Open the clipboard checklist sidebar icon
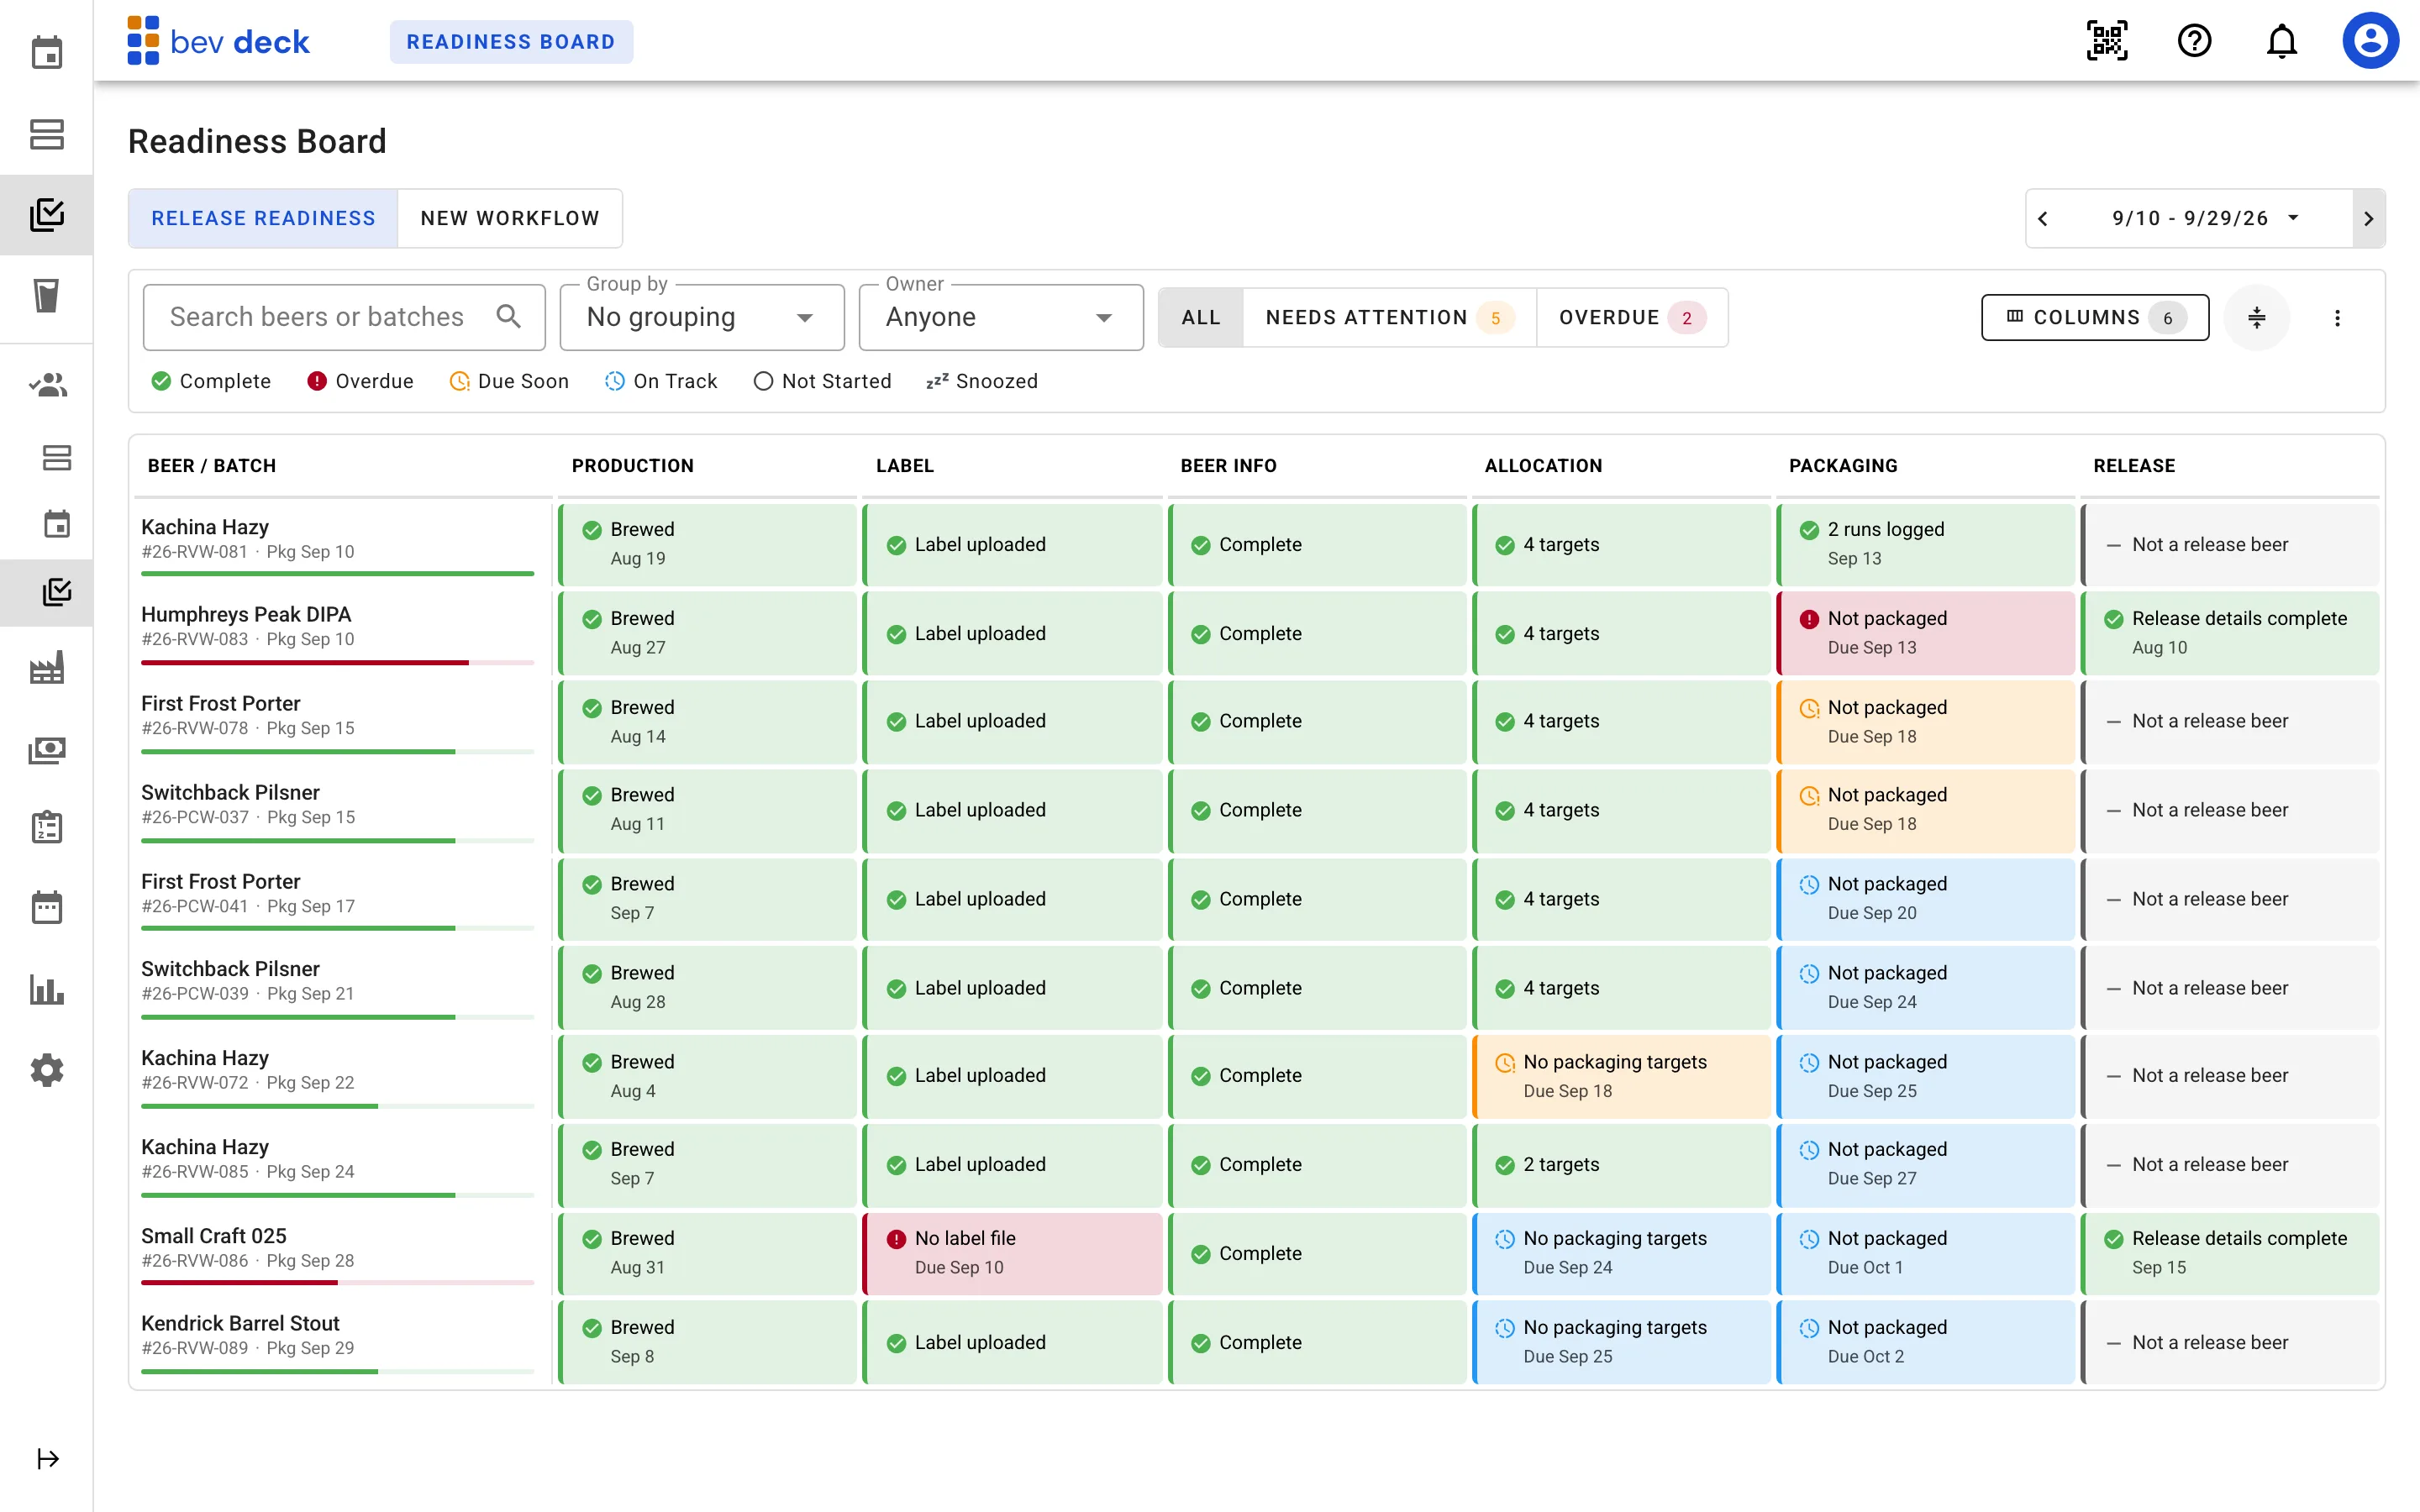Image resolution: width=2420 pixels, height=1512 pixels. (47, 827)
